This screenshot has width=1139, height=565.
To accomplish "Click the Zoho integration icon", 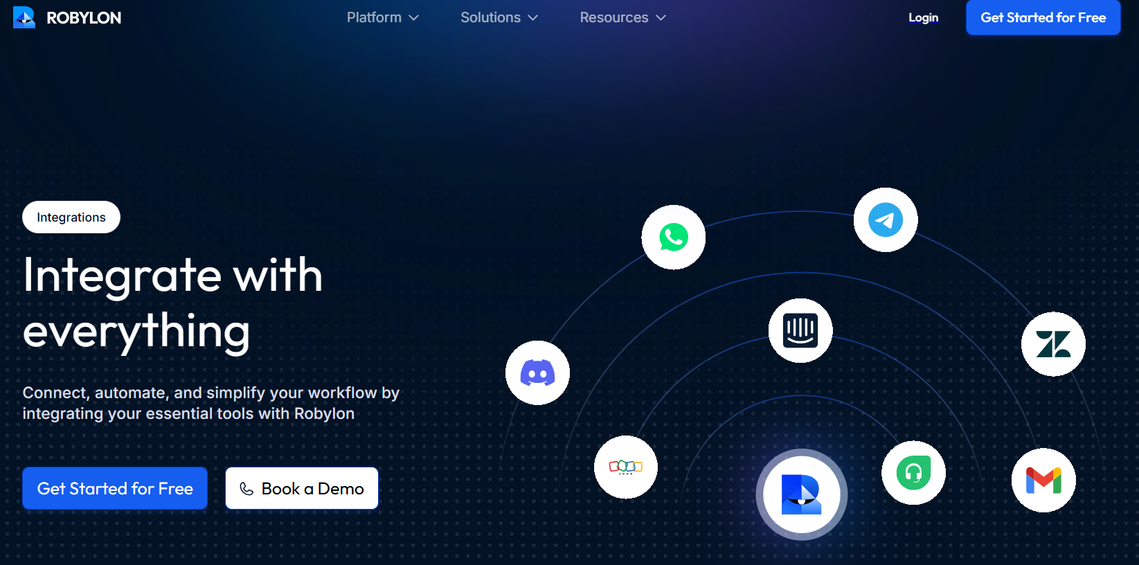I will point(626,467).
